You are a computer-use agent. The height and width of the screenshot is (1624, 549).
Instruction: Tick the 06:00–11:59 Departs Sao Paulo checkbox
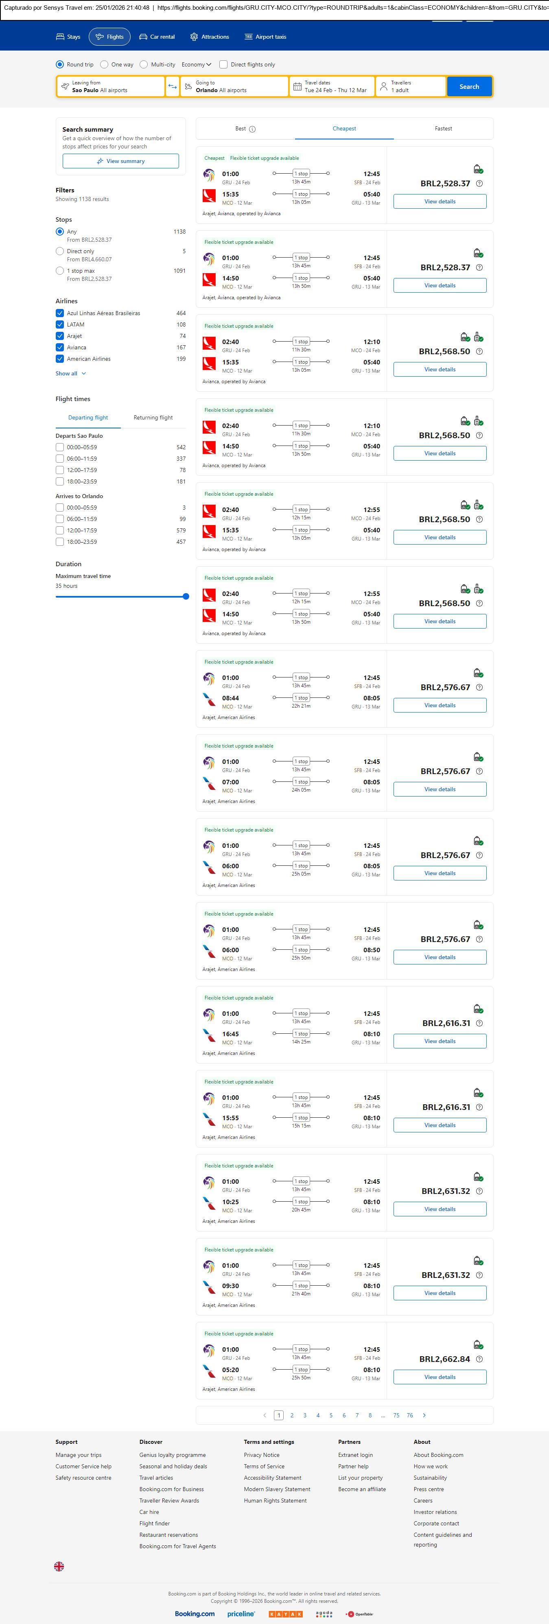click(60, 459)
